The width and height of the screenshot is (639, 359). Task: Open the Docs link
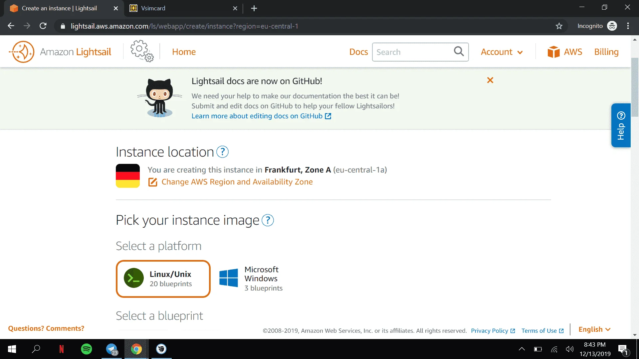[358, 52]
